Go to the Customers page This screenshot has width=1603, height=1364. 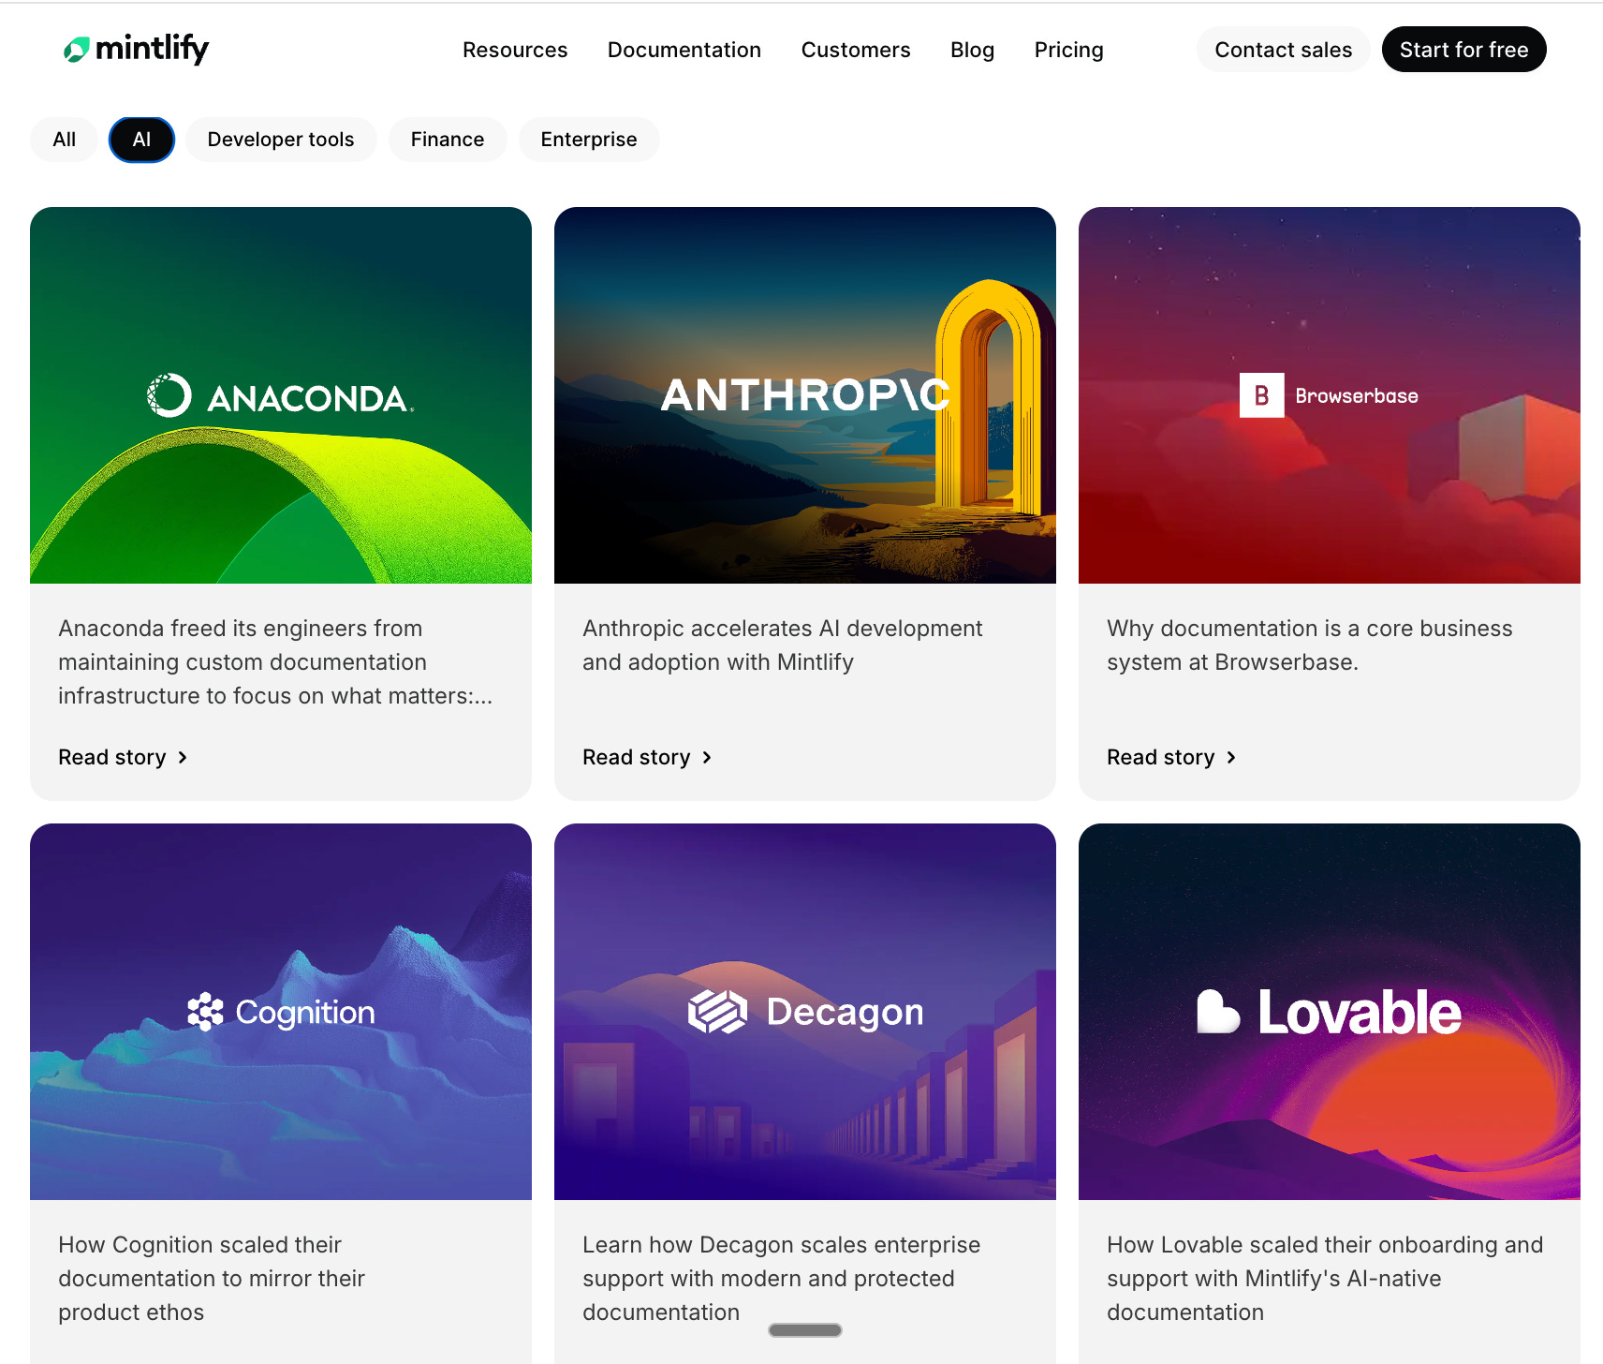(856, 50)
